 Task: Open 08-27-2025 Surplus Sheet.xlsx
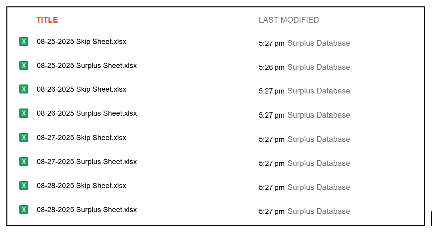pos(87,162)
